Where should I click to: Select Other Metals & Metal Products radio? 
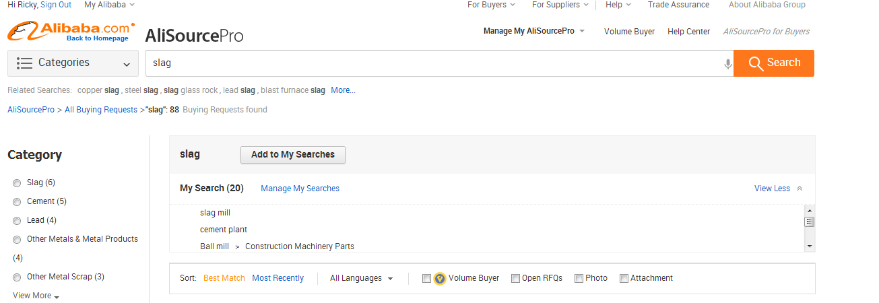[17, 240]
